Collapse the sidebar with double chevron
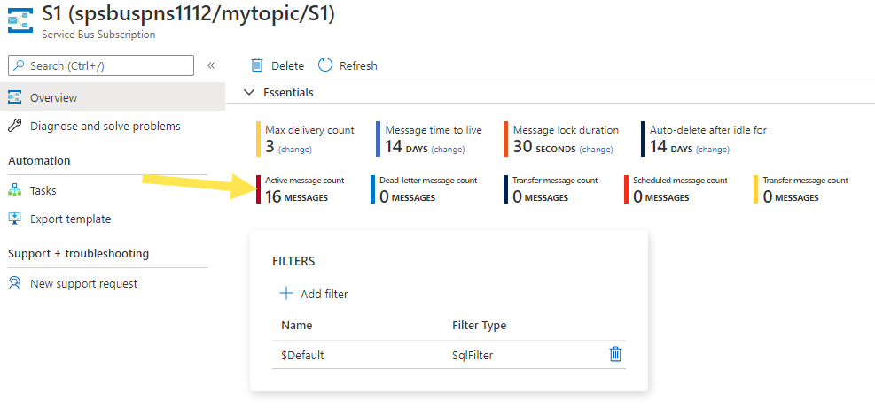Viewport: 875px width, 415px height. (211, 65)
